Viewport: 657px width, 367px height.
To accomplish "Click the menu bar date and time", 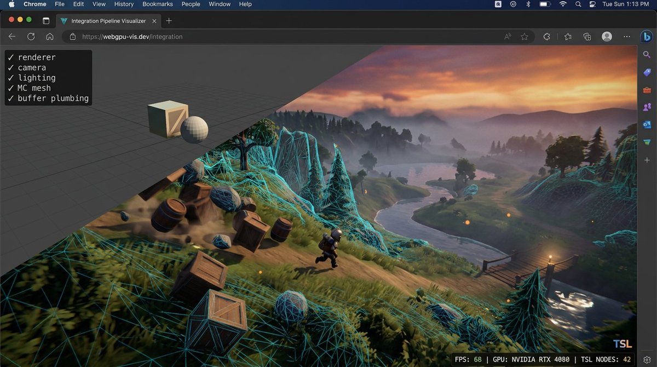I will click(x=627, y=4).
